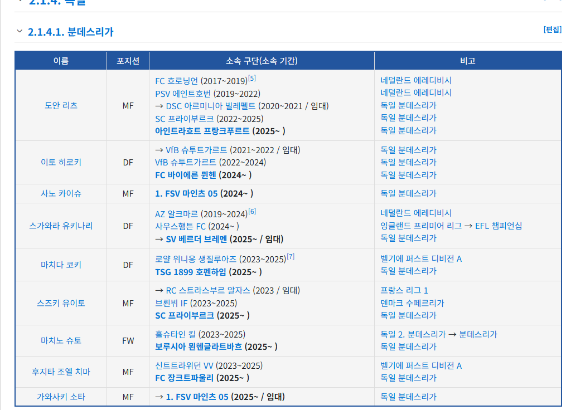The image size is (566, 410).
Task: Open the PSV 에인트호번 club link
Action: [x=183, y=94]
